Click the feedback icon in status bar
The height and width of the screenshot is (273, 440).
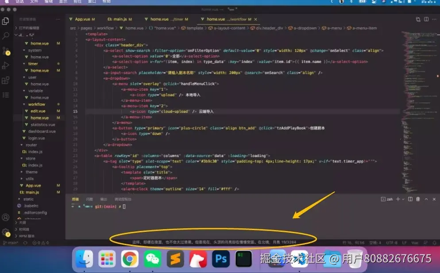click(x=426, y=243)
